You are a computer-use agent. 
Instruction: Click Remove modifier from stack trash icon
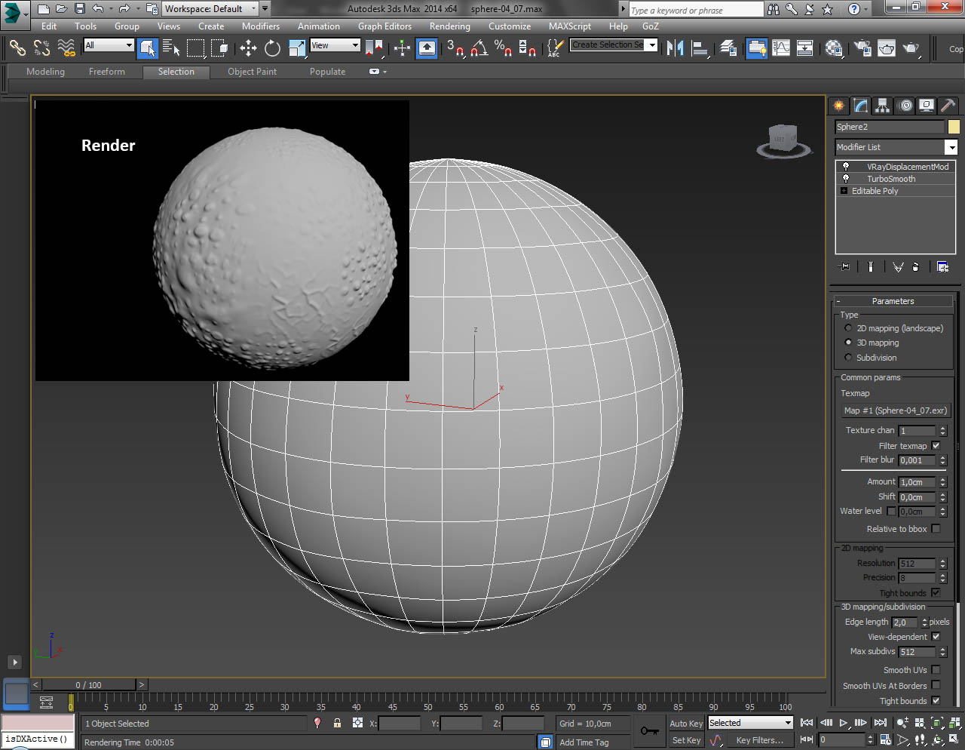point(916,266)
